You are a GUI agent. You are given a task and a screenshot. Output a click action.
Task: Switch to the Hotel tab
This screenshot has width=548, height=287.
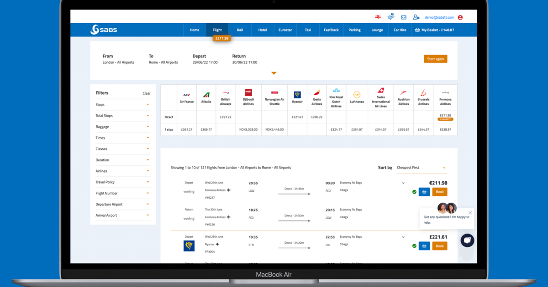point(262,30)
